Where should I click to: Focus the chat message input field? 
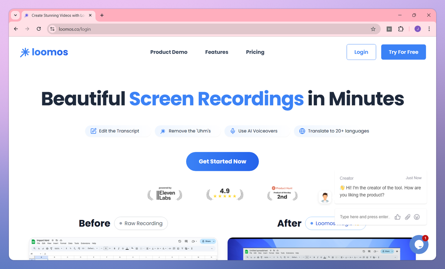coord(365,217)
